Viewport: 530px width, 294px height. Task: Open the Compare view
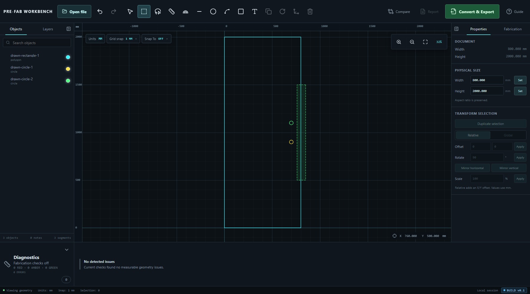click(x=399, y=11)
